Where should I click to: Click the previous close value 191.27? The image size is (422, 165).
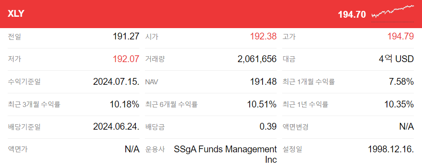(126, 36)
